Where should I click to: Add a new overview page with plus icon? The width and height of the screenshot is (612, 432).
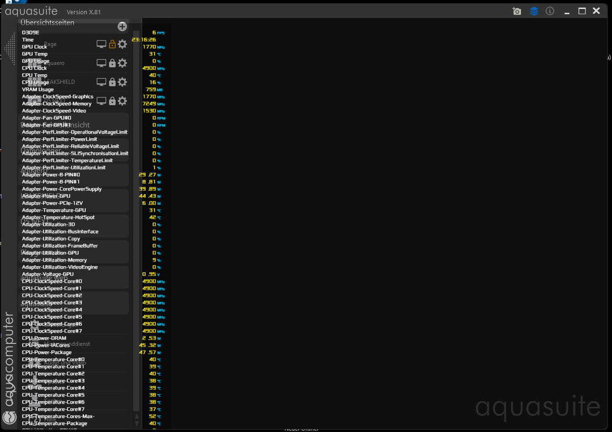tap(122, 27)
